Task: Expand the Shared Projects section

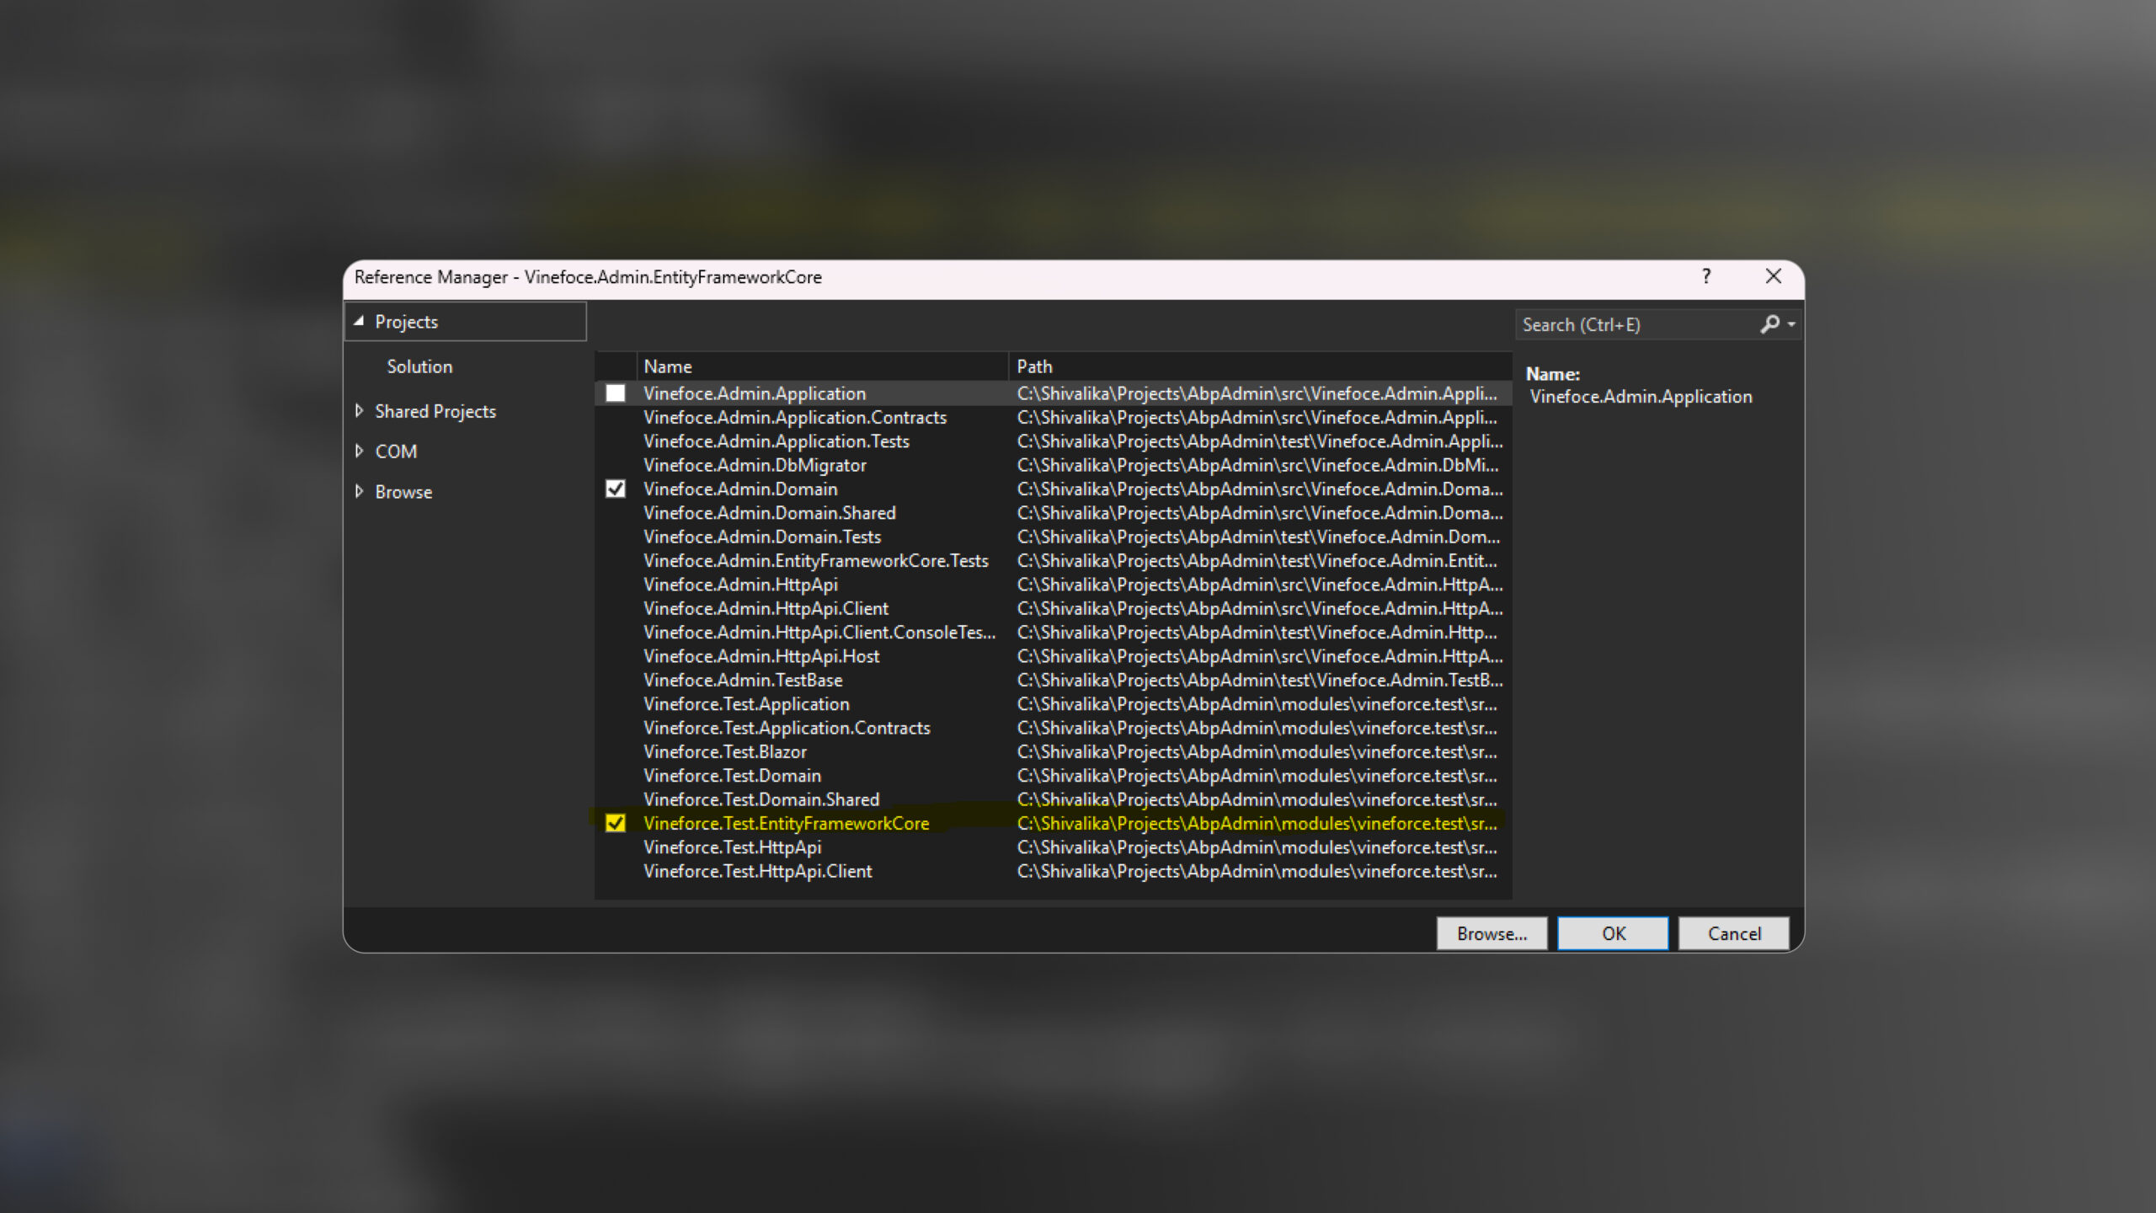Action: (x=359, y=411)
